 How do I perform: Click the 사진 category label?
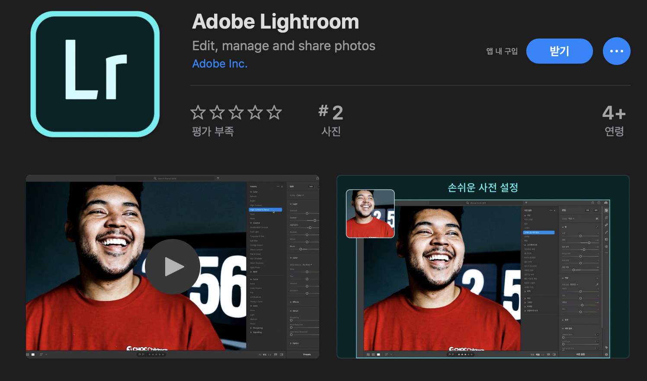331,131
